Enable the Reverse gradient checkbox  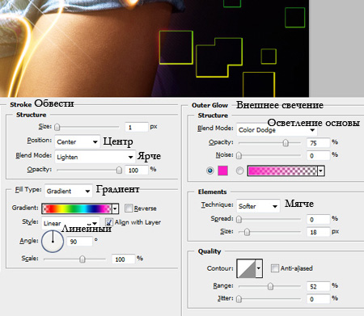[x=129, y=209]
